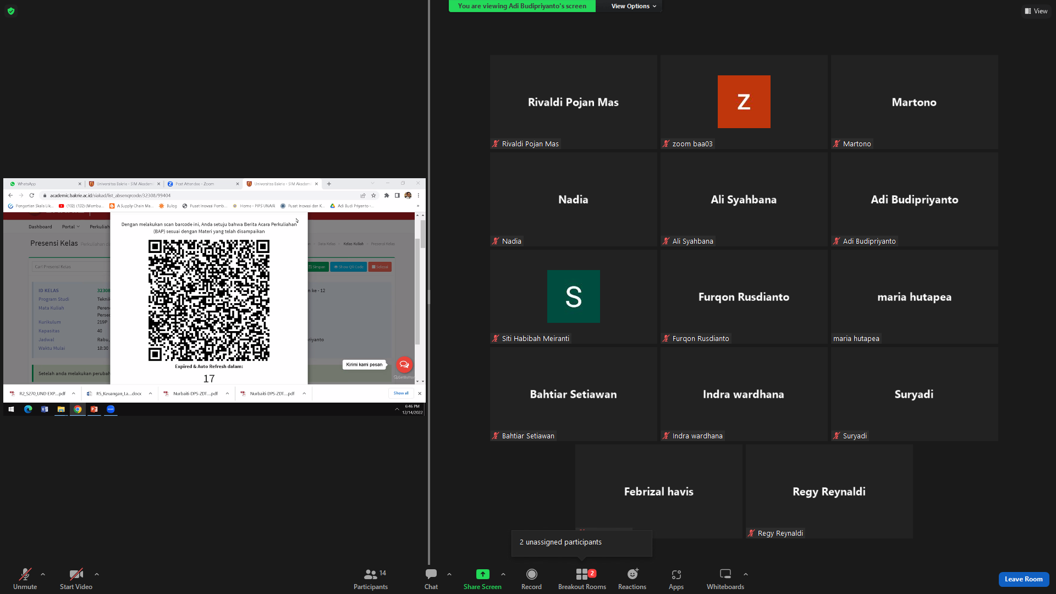Click the View layout button
Image resolution: width=1056 pixels, height=594 pixels.
click(x=1036, y=11)
